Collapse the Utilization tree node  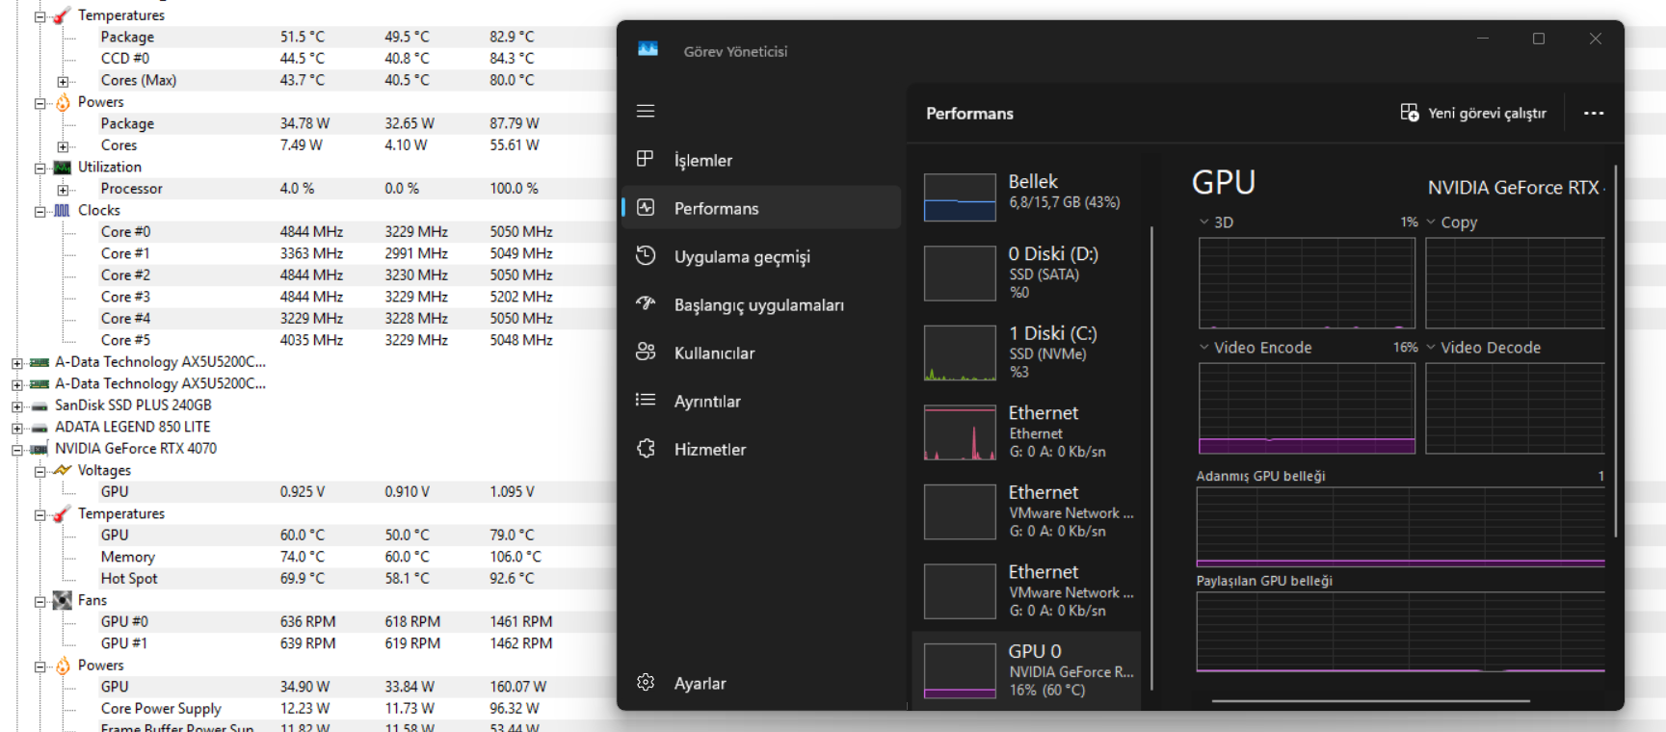[40, 168]
